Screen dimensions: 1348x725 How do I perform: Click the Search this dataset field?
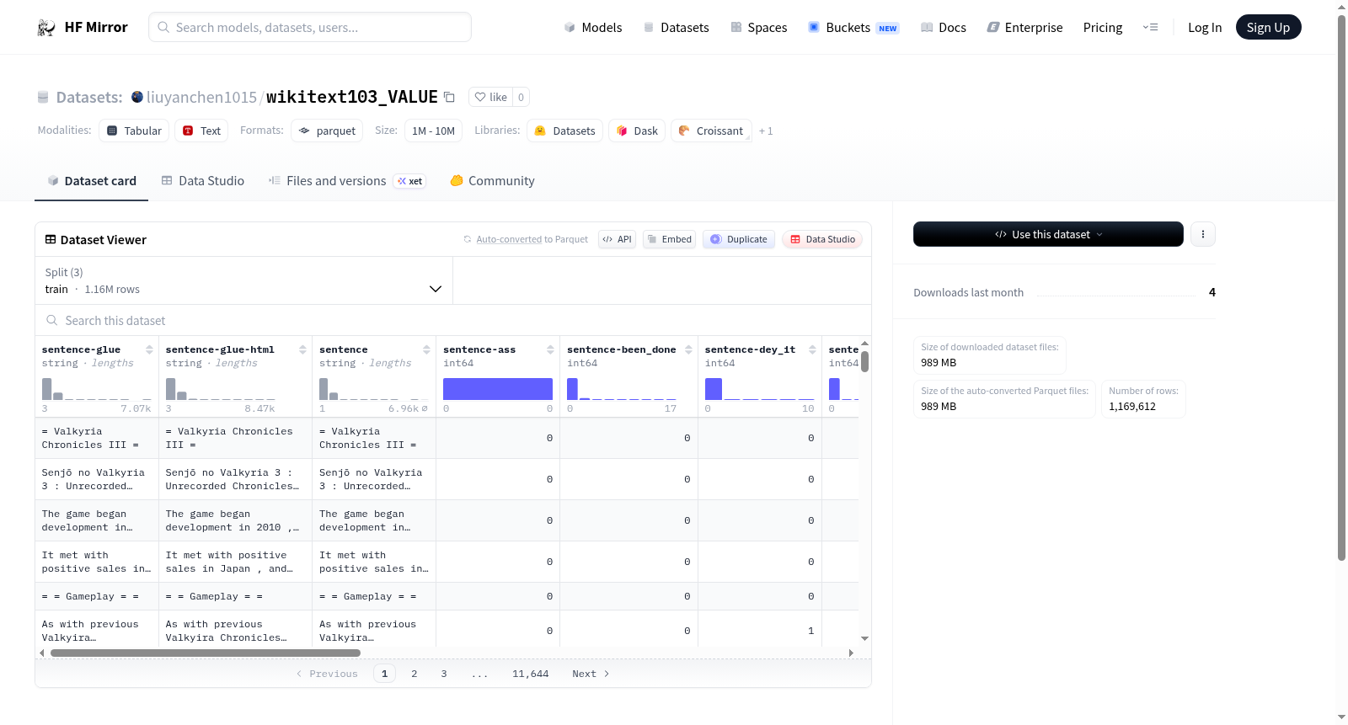coord(453,321)
